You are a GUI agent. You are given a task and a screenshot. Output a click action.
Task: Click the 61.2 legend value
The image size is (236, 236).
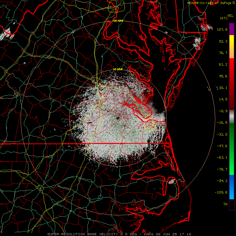point(223,65)
